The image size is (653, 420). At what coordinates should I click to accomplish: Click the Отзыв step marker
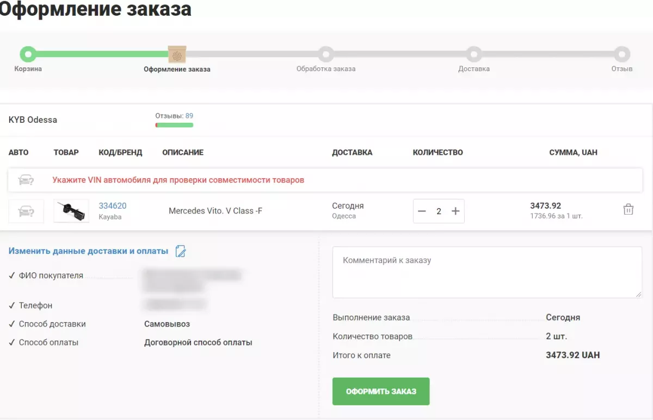(622, 54)
